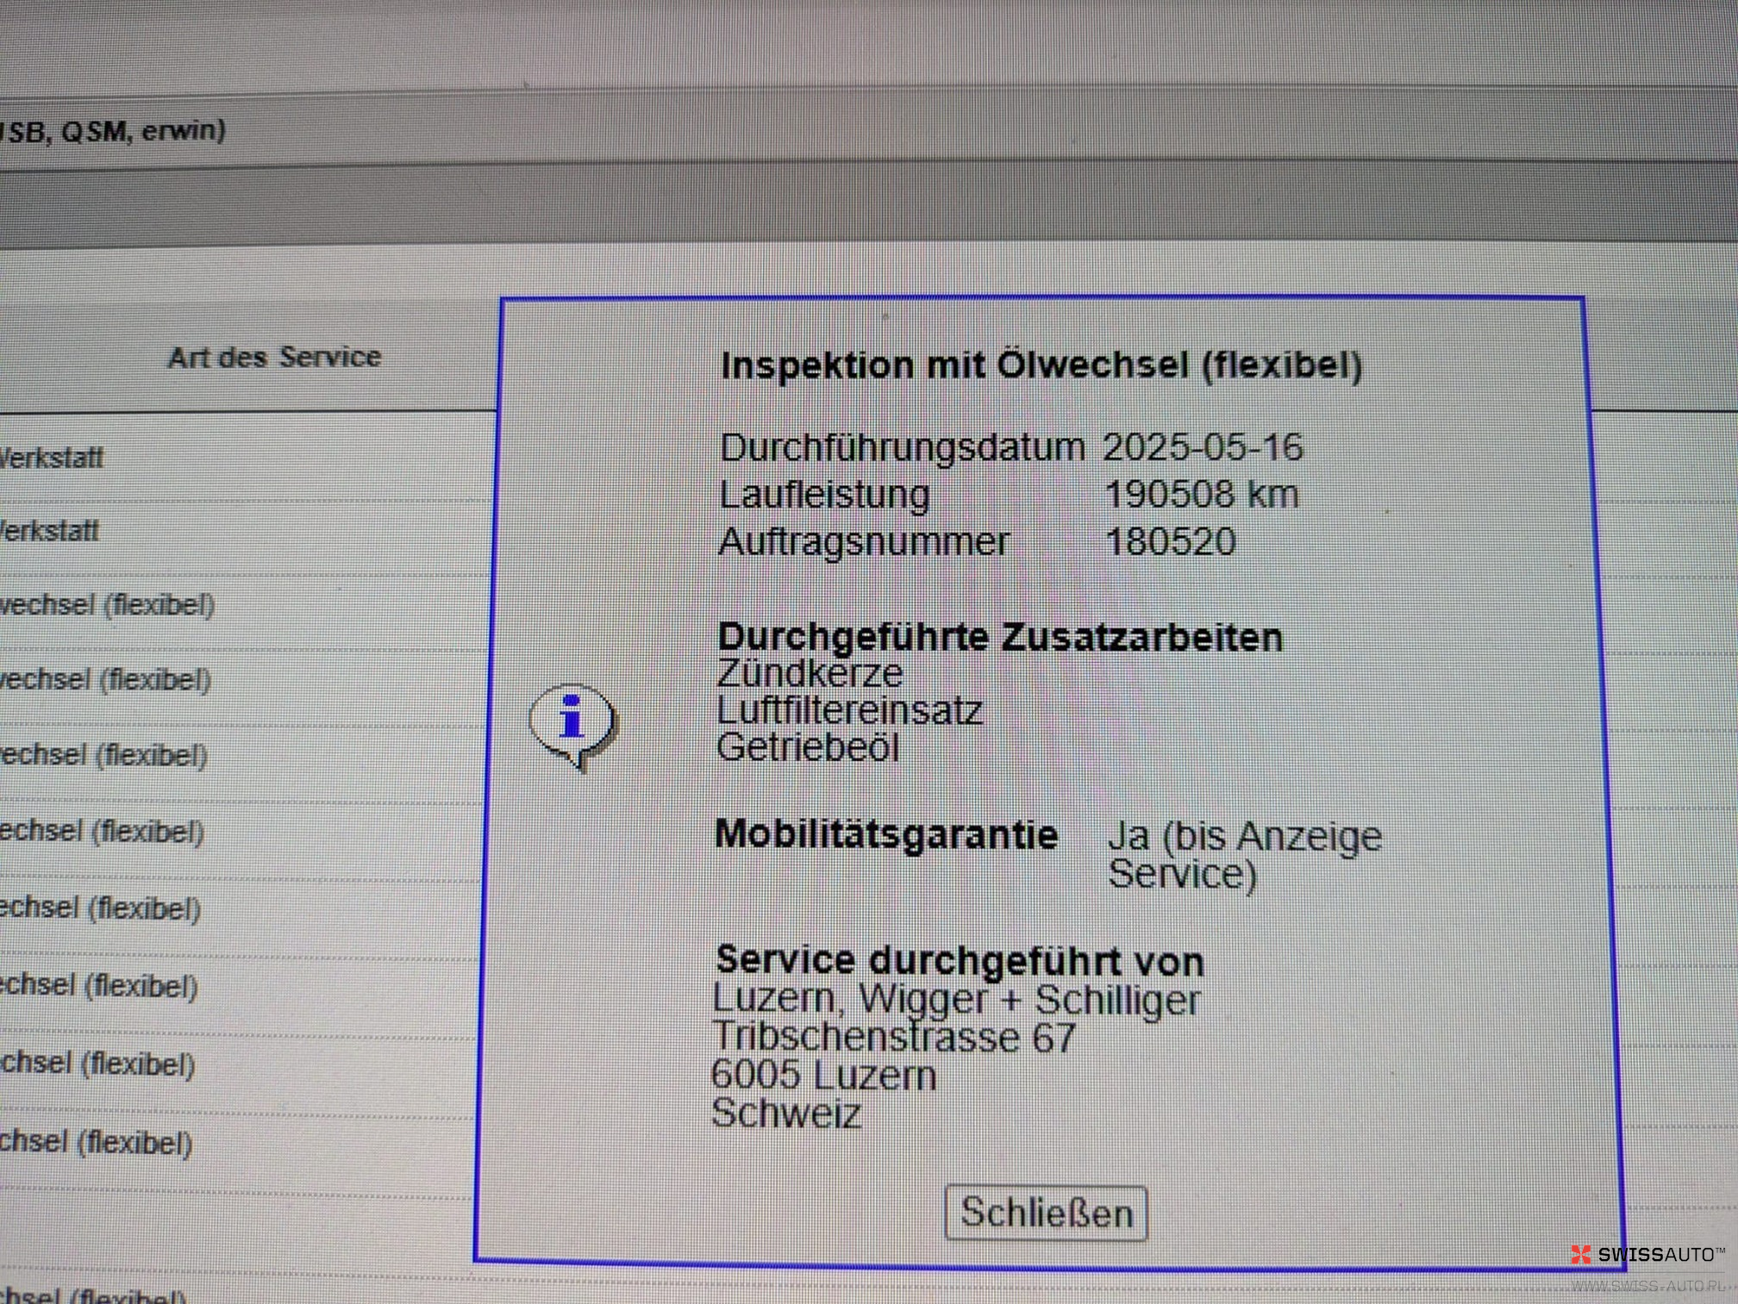The height and width of the screenshot is (1304, 1738).
Task: Click the mileage value 190508 km
Action: [1201, 495]
